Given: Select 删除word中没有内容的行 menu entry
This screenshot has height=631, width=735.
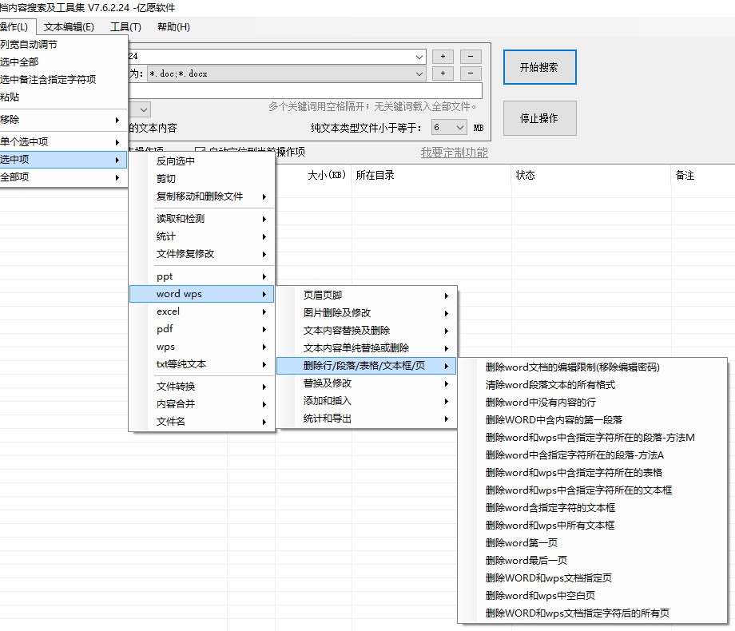Looking at the screenshot, I should coord(540,403).
